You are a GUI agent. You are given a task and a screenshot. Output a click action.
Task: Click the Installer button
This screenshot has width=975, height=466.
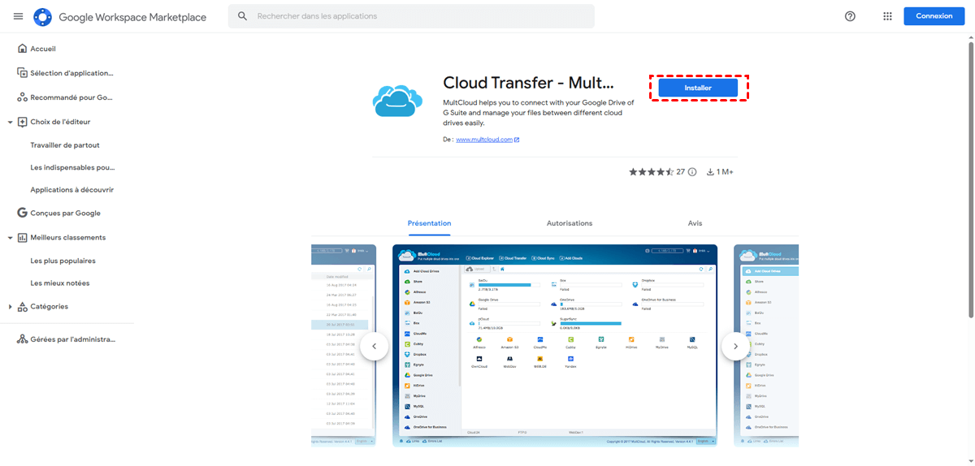pos(698,88)
